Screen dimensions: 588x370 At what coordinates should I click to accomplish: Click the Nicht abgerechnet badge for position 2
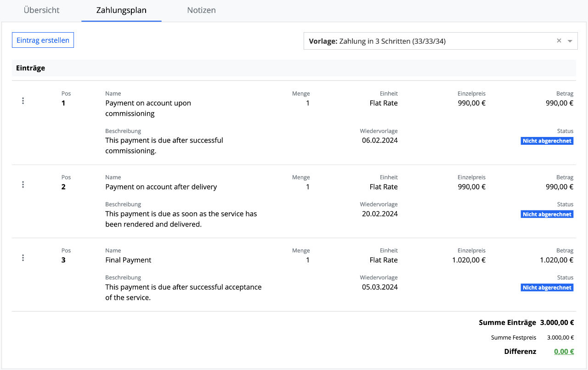[547, 215]
